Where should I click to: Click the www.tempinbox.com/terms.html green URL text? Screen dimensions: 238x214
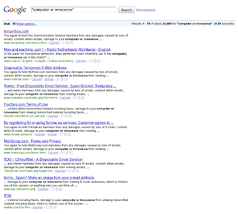click(25, 43)
